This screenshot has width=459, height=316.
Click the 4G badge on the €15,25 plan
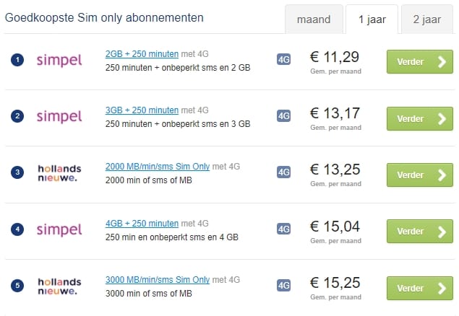(283, 285)
